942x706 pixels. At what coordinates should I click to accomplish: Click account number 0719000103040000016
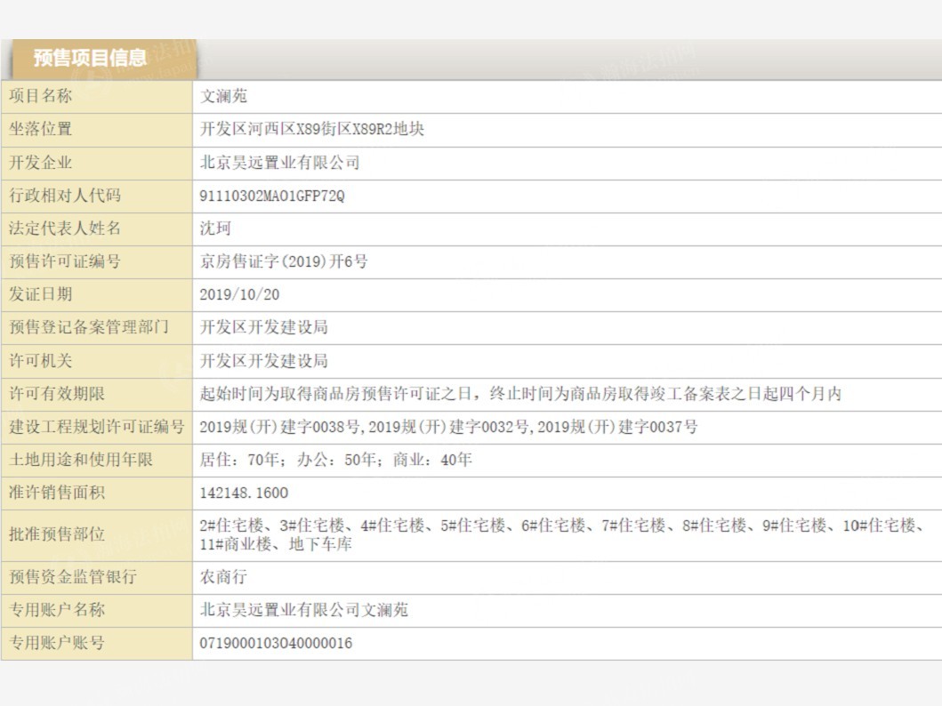[x=276, y=644]
